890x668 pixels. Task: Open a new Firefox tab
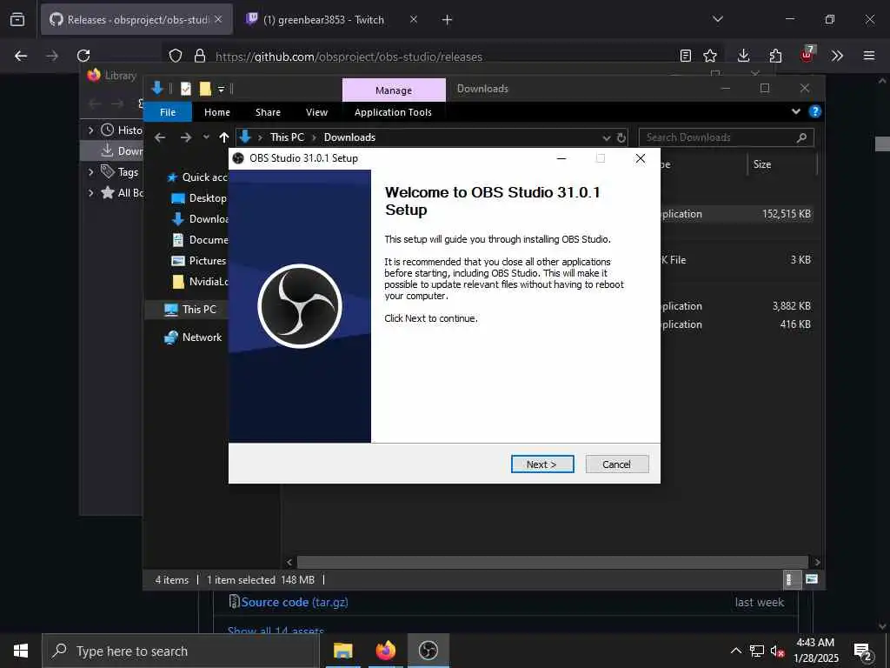click(x=447, y=19)
